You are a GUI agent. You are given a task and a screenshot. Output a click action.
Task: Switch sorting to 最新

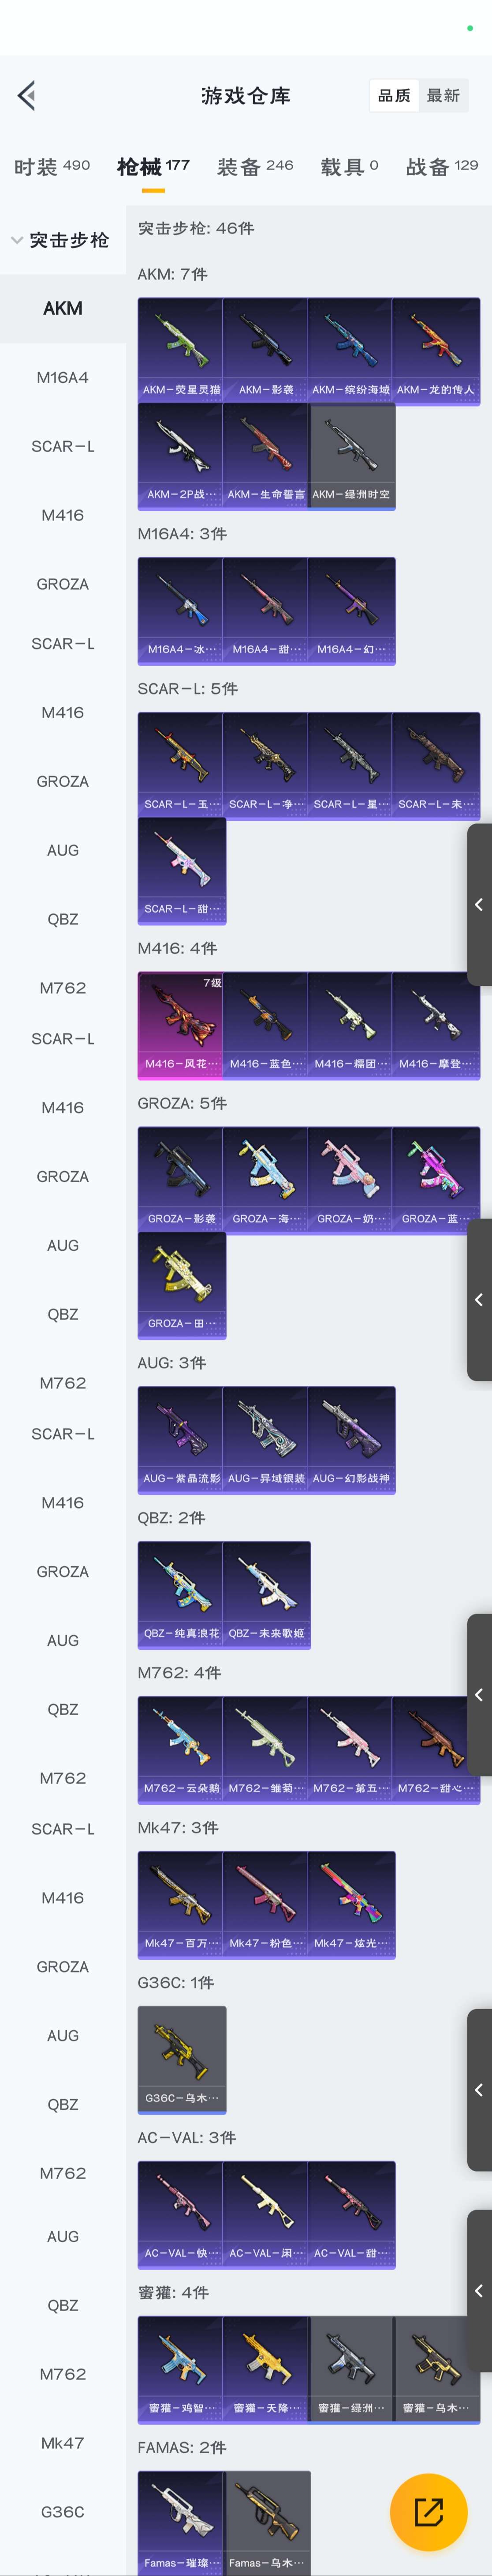[443, 96]
